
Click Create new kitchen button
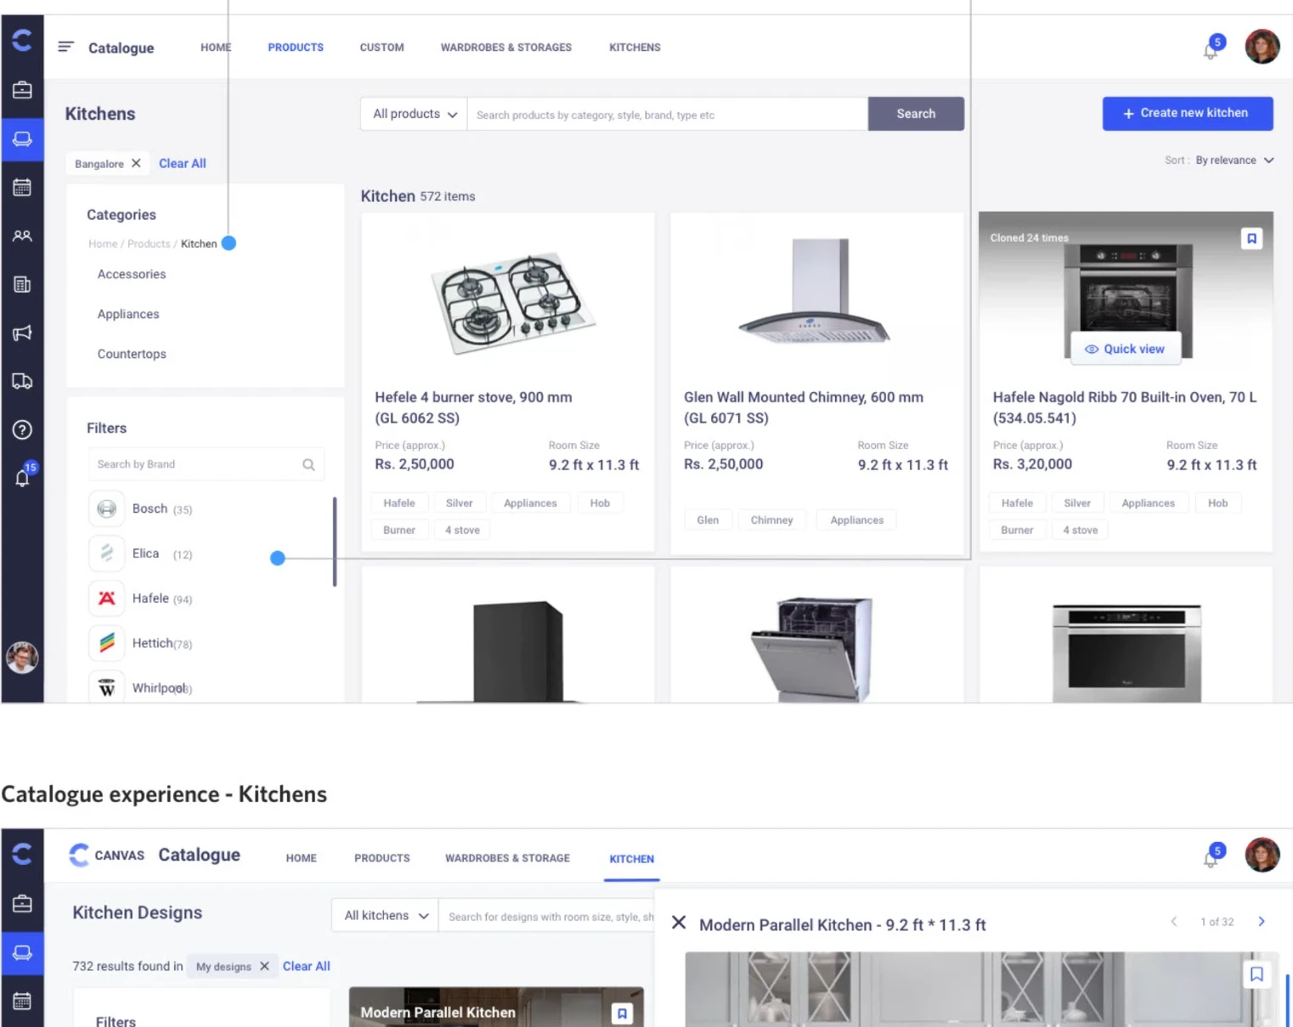[1188, 113]
